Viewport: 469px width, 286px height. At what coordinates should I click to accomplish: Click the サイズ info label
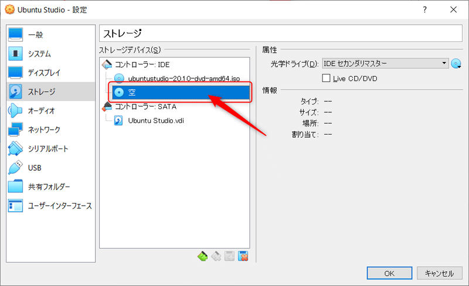click(x=309, y=112)
